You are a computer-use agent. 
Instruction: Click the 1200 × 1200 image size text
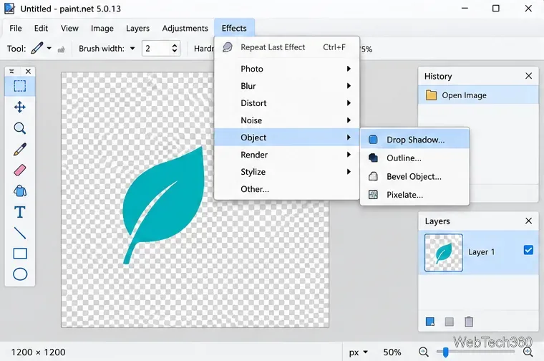pyautogui.click(x=38, y=352)
